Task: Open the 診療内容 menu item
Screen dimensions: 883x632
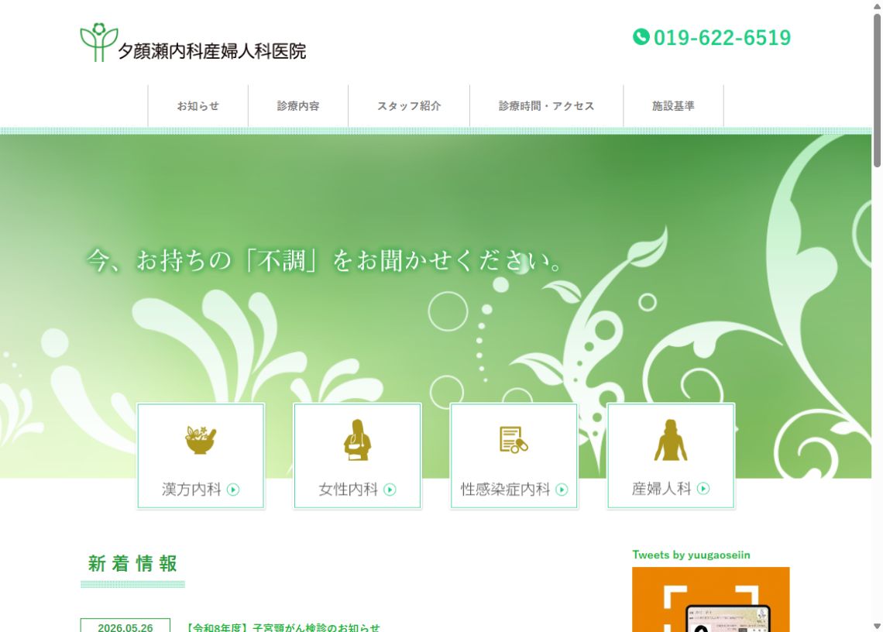Action: [298, 106]
